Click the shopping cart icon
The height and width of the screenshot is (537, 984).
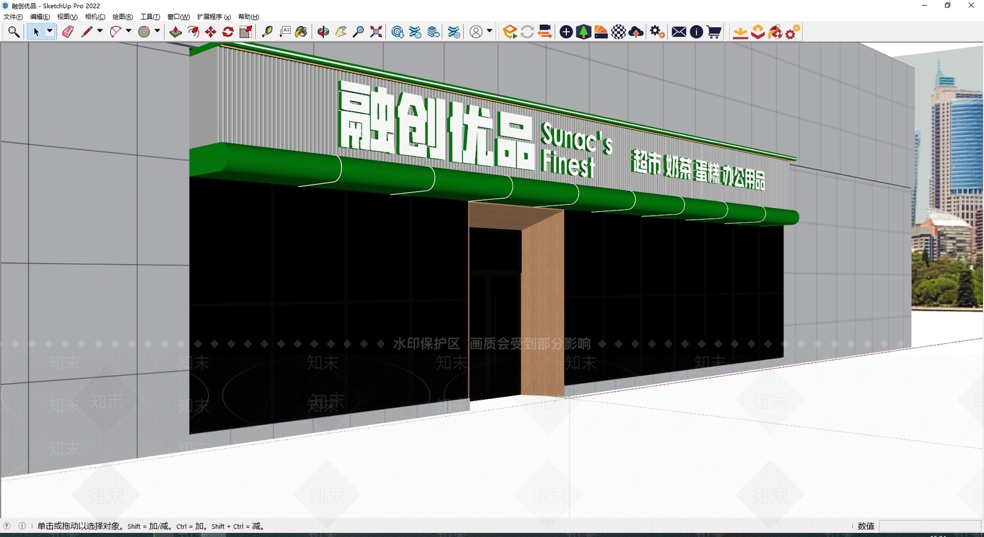click(714, 32)
